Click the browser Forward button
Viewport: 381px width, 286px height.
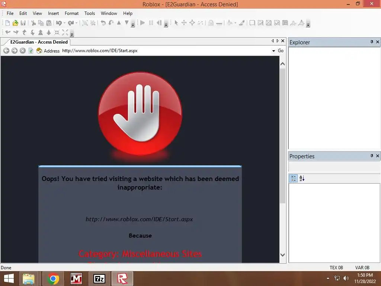pos(15,51)
